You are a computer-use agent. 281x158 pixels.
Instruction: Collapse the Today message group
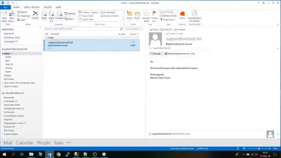(47, 38)
